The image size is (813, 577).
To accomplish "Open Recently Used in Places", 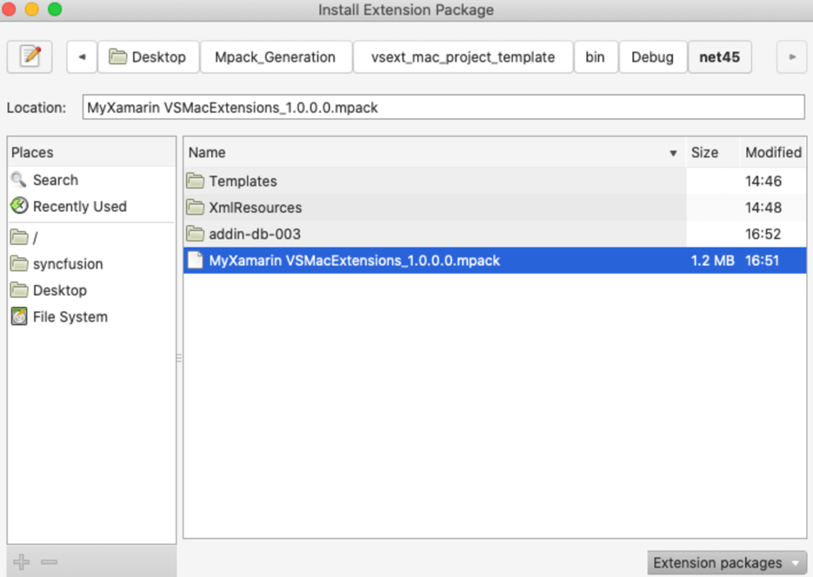I will click(79, 207).
